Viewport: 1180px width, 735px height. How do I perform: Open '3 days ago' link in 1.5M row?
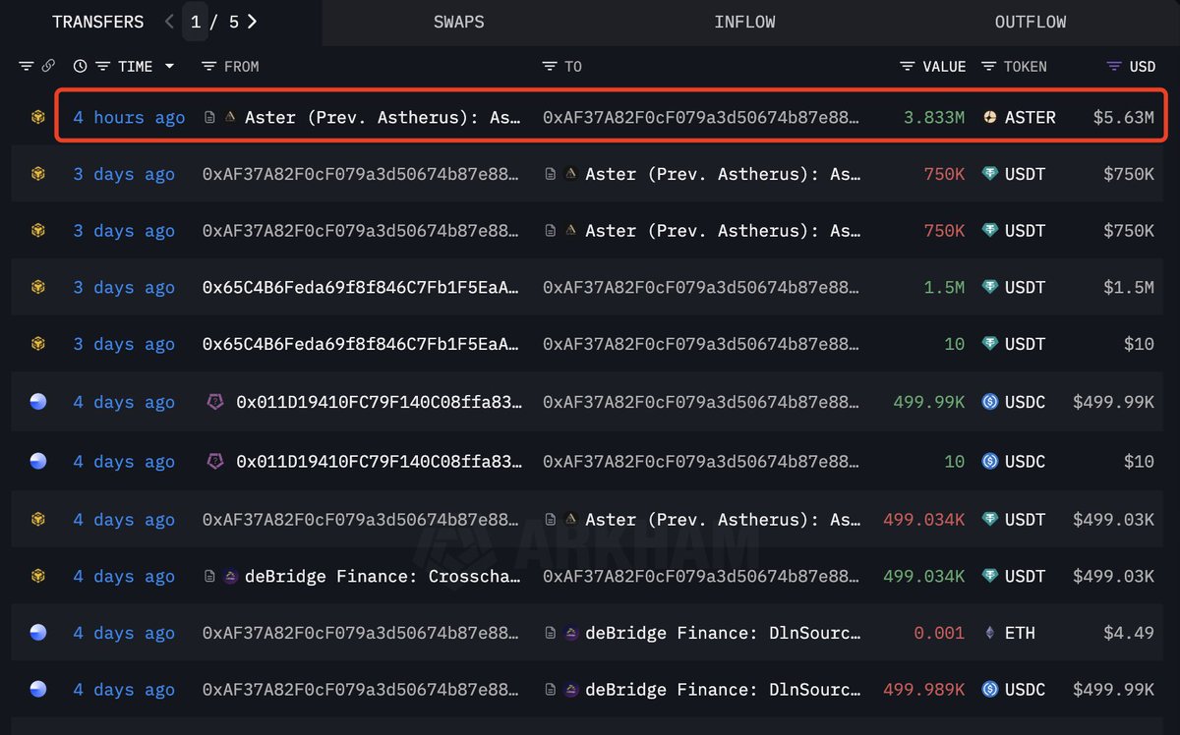(x=124, y=287)
